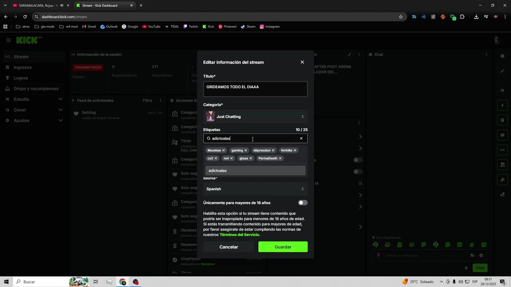Click the info icon in right toolbar

pyautogui.click(x=503, y=56)
